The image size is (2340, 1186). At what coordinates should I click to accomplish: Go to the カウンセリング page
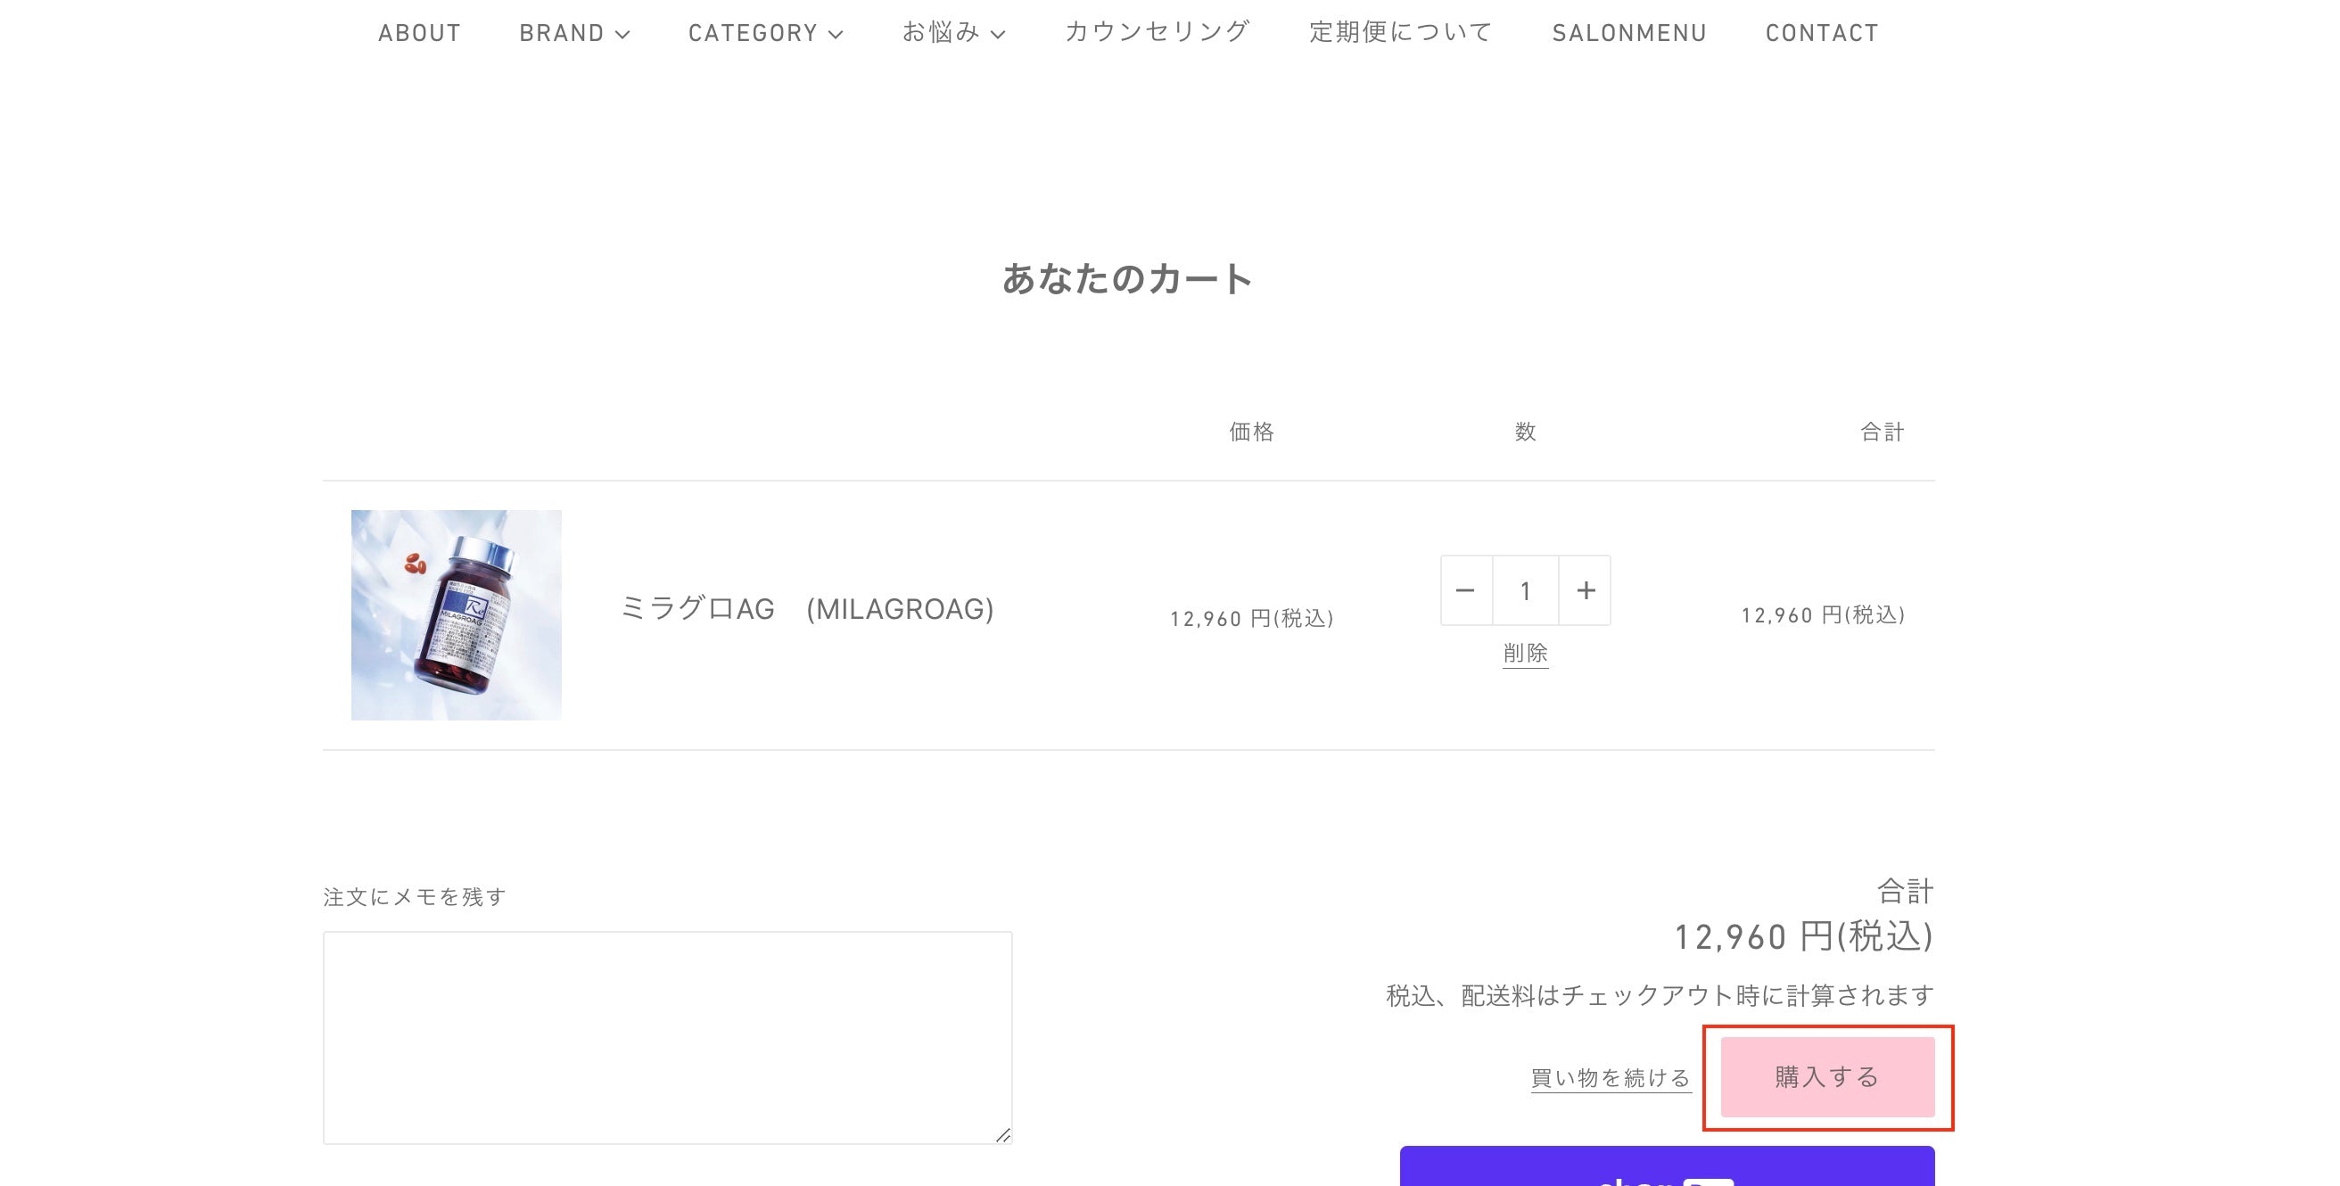(x=1158, y=33)
